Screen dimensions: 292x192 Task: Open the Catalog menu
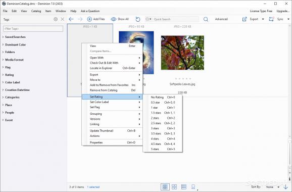[x=36, y=11]
